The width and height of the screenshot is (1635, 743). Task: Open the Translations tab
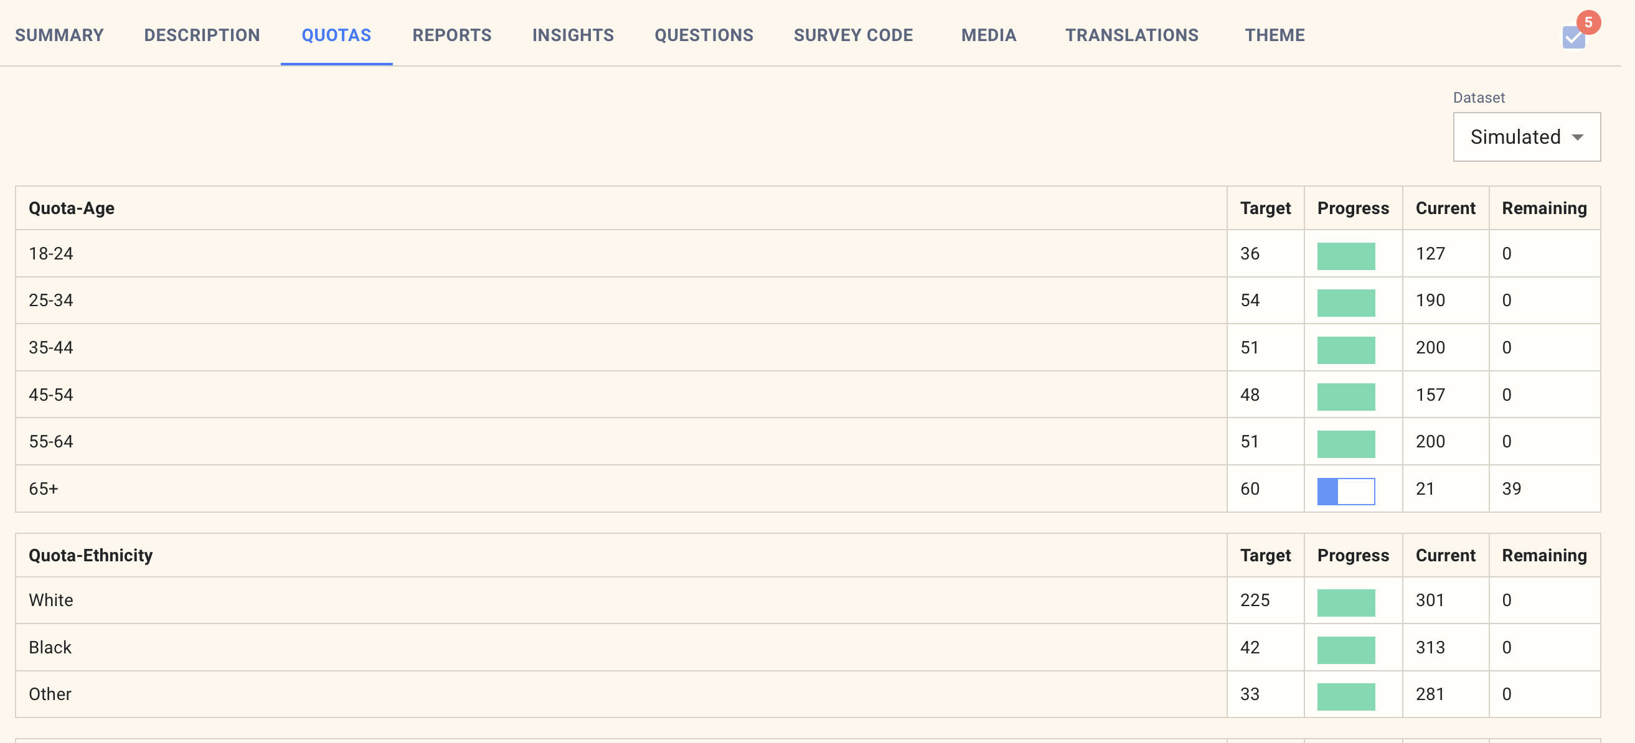pyautogui.click(x=1131, y=35)
